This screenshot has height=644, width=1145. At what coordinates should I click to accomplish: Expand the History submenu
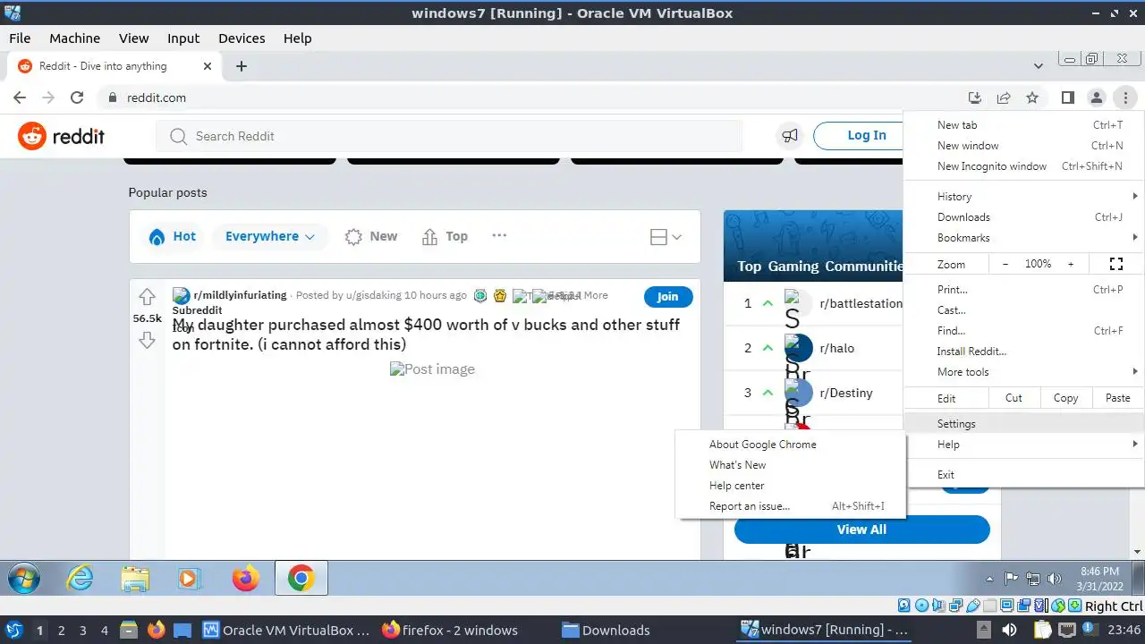click(x=1024, y=197)
